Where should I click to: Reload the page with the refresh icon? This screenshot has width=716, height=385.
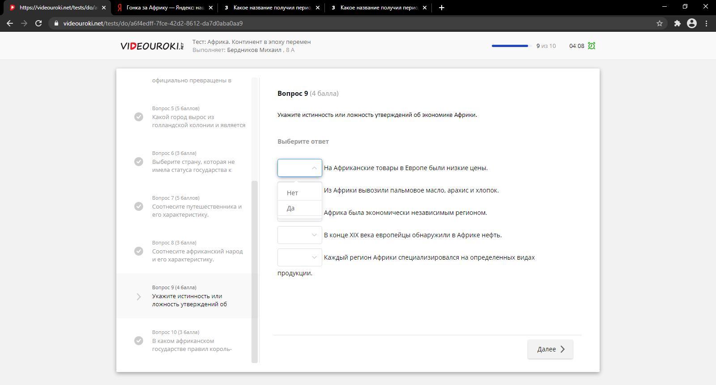click(x=38, y=23)
